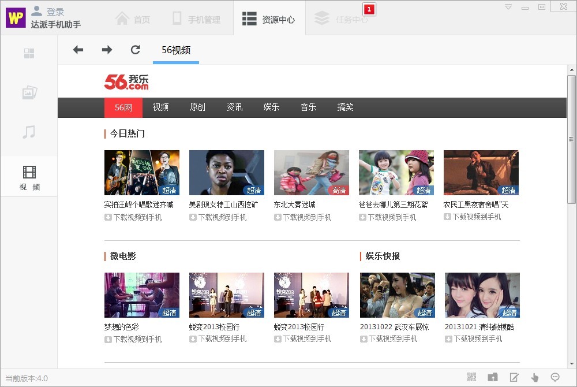Open thumbnail for 实拍汪峰个唱歌迷齐喊
This screenshot has height=387, width=577.
(x=142, y=172)
